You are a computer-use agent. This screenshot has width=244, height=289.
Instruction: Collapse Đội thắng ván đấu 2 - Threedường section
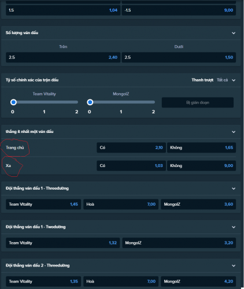tap(234, 266)
